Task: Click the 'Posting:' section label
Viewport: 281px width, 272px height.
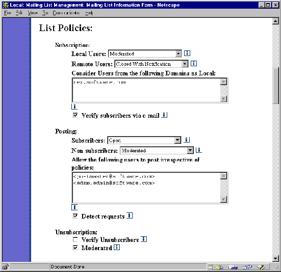Action: point(66,131)
